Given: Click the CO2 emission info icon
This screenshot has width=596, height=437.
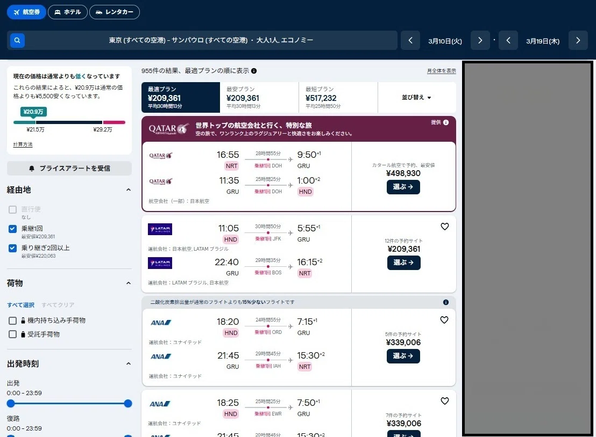Looking at the screenshot, I should coord(446,302).
